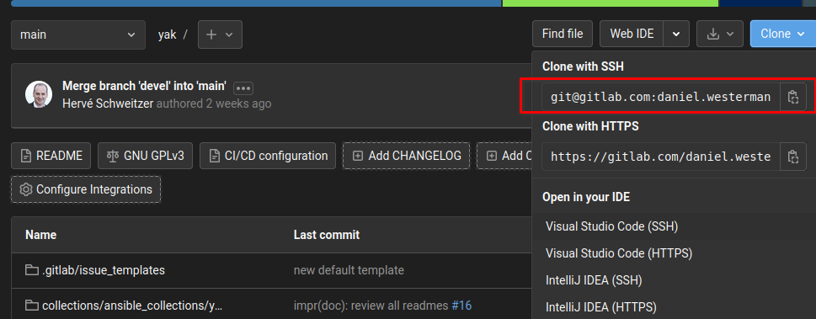The height and width of the screenshot is (319, 816).
Task: Choose IntelliJ IDEA (SSH)
Action: coord(594,280)
